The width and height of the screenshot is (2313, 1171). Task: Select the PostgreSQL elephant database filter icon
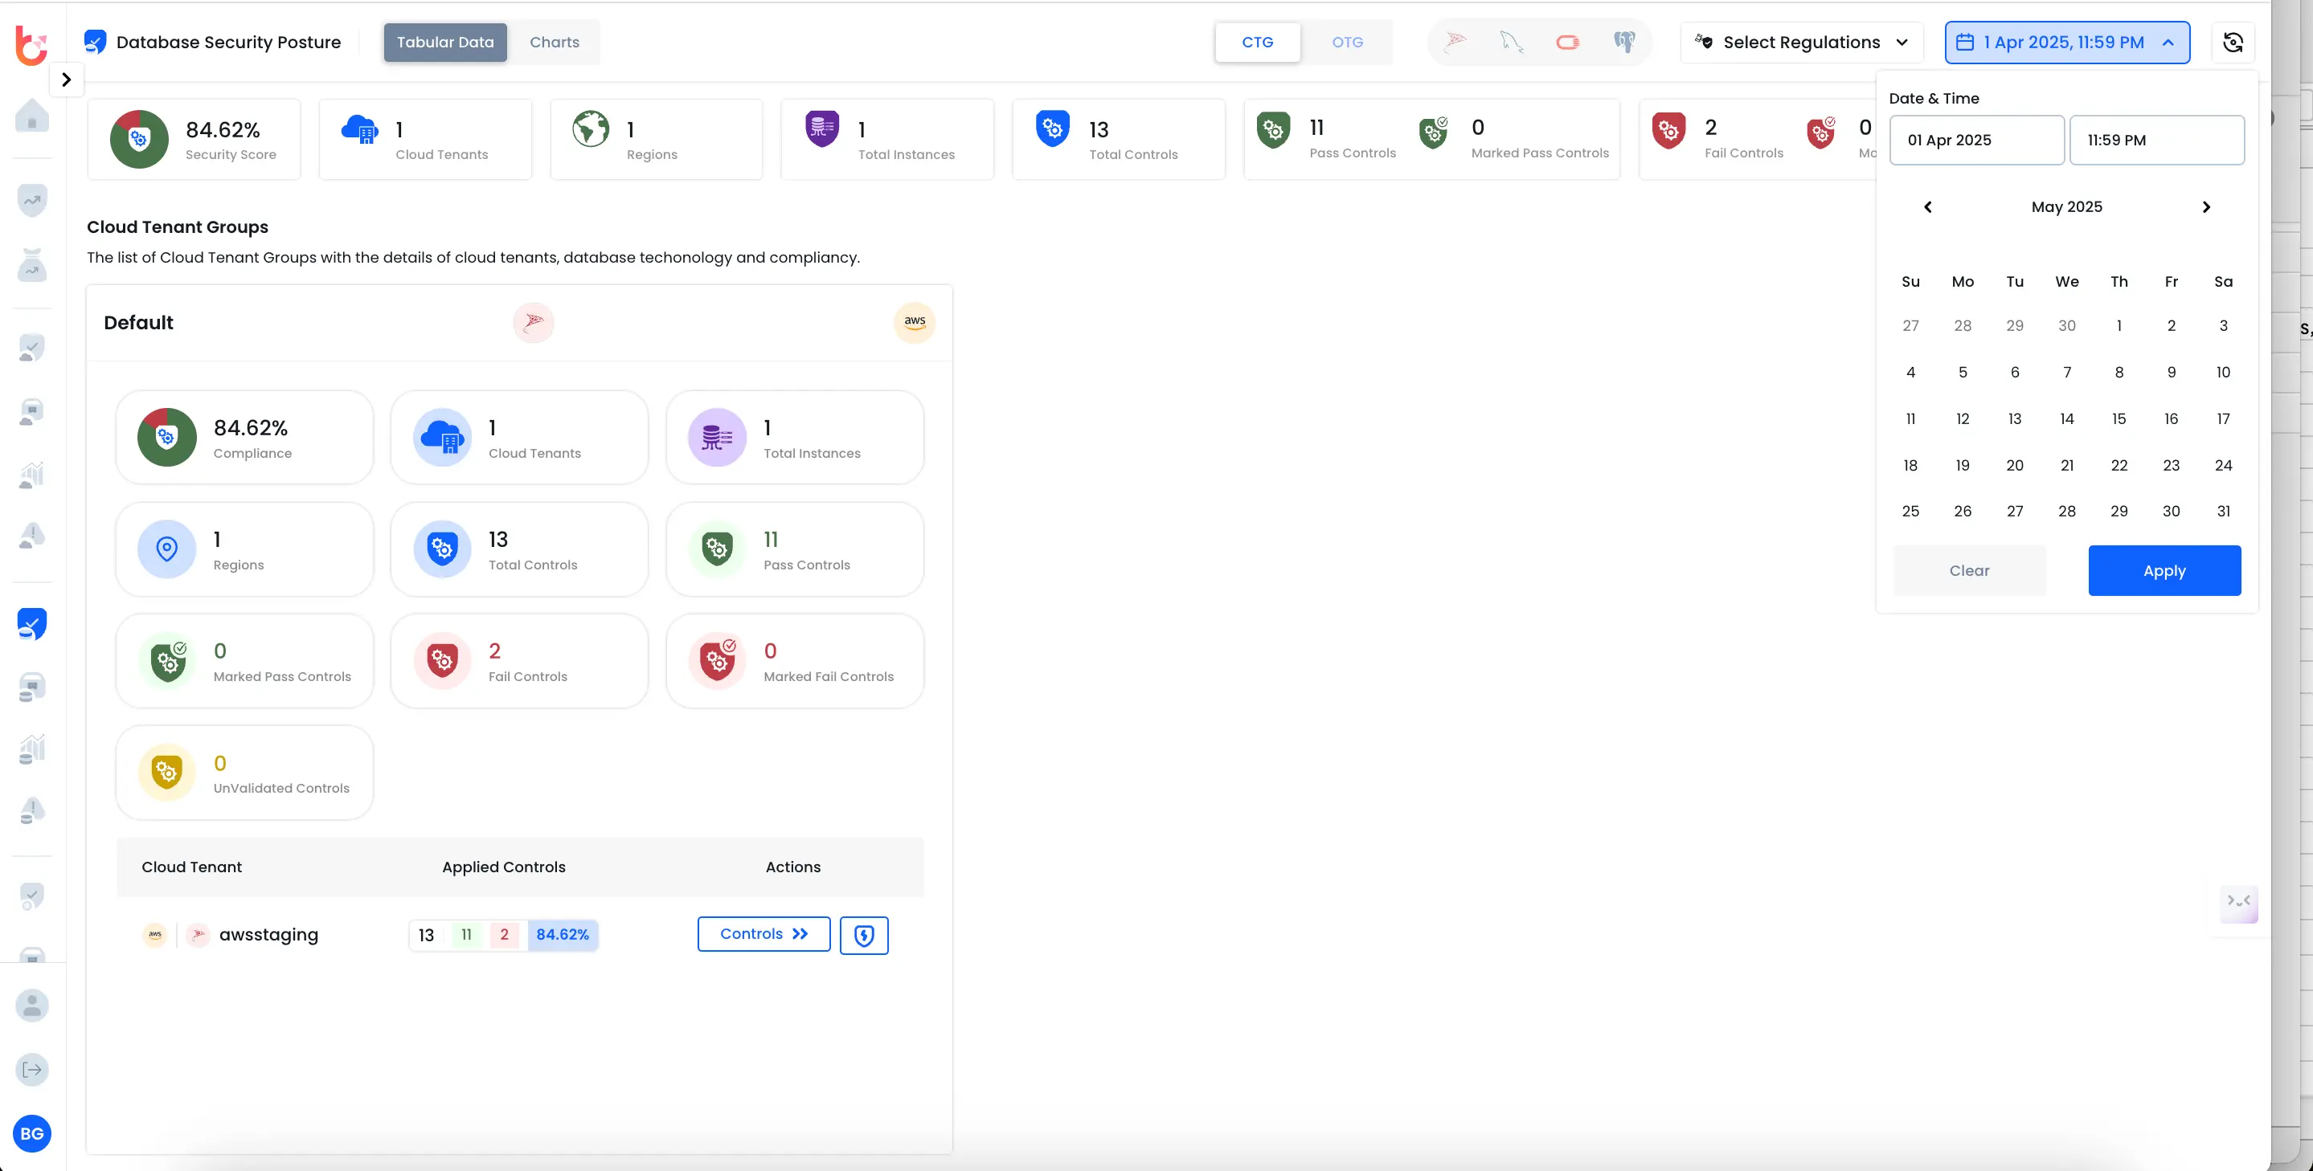pos(1624,43)
